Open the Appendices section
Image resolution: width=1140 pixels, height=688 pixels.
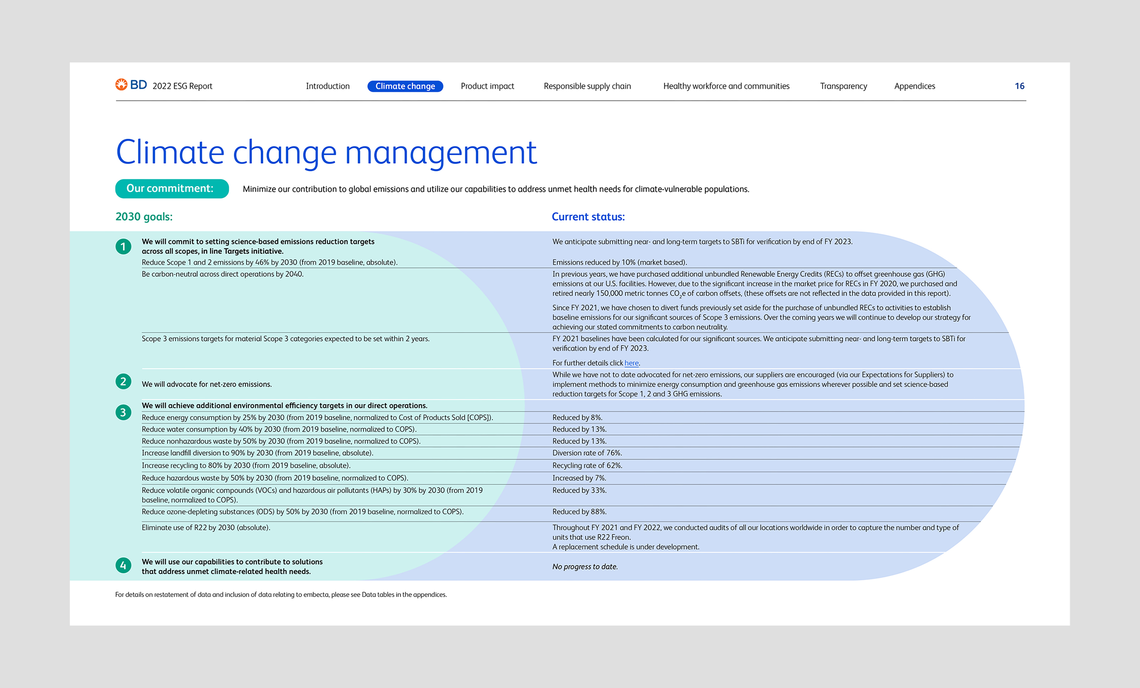click(915, 86)
